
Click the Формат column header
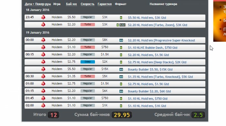pyautogui.click(x=120, y=4)
